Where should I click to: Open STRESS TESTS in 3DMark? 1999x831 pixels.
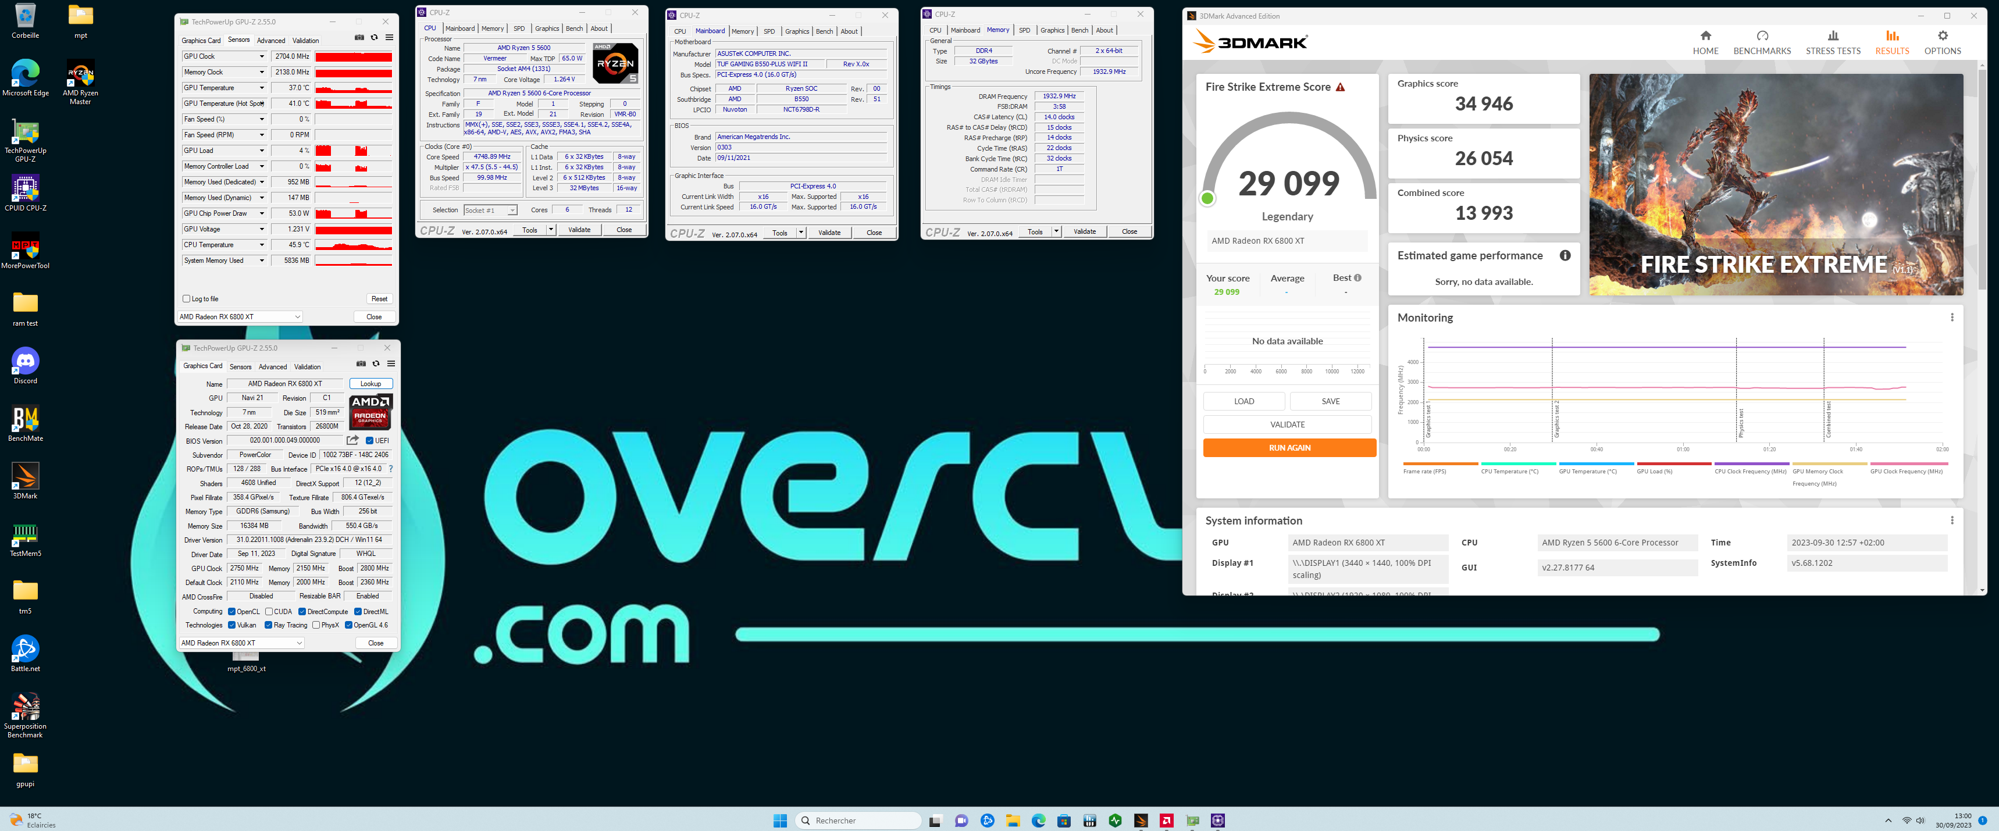1832,42
